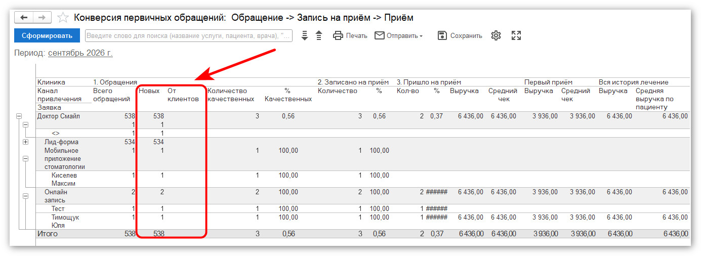The image size is (701, 256).
Task: Collapse the unnamed channel group under Доктор Смайл
Action: pos(26,124)
